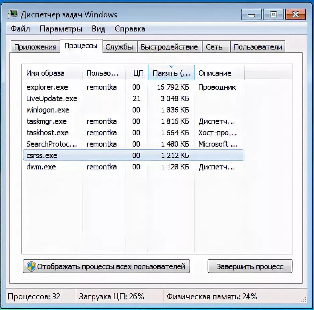Select the winlogon.exe process
Screen dimensions: 314x310
point(133,110)
